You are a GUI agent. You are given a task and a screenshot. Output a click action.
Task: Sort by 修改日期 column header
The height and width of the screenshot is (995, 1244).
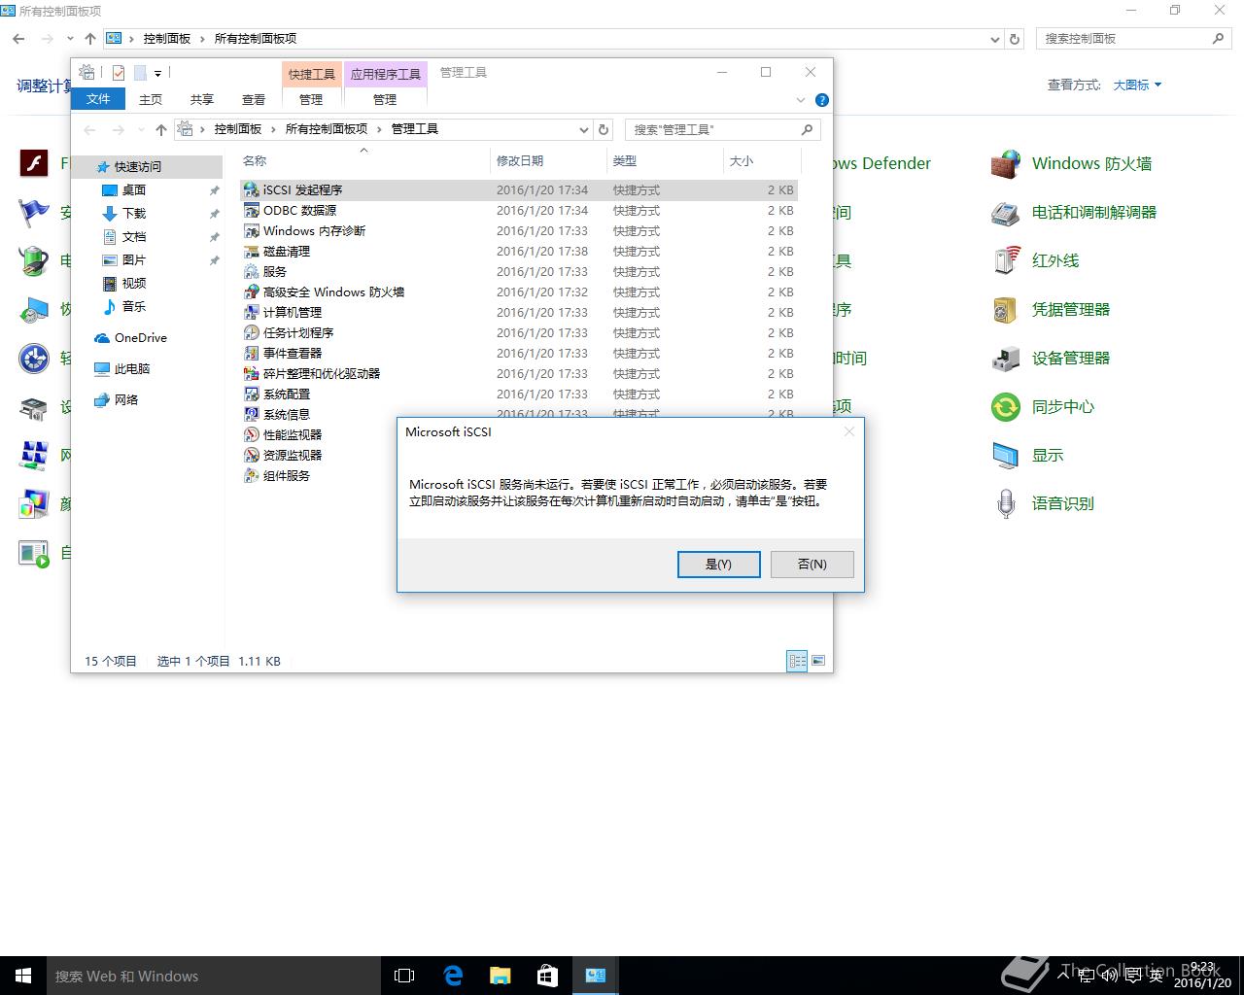[x=548, y=161]
